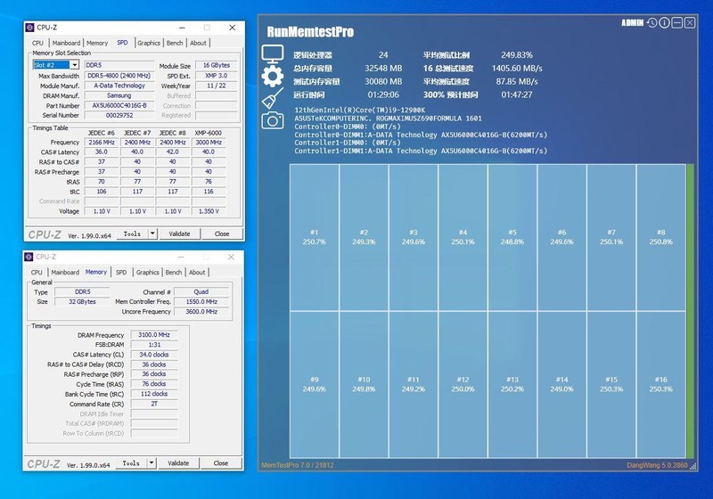
Task: Click DRAM Manuf. value Samsung
Action: (x=119, y=95)
